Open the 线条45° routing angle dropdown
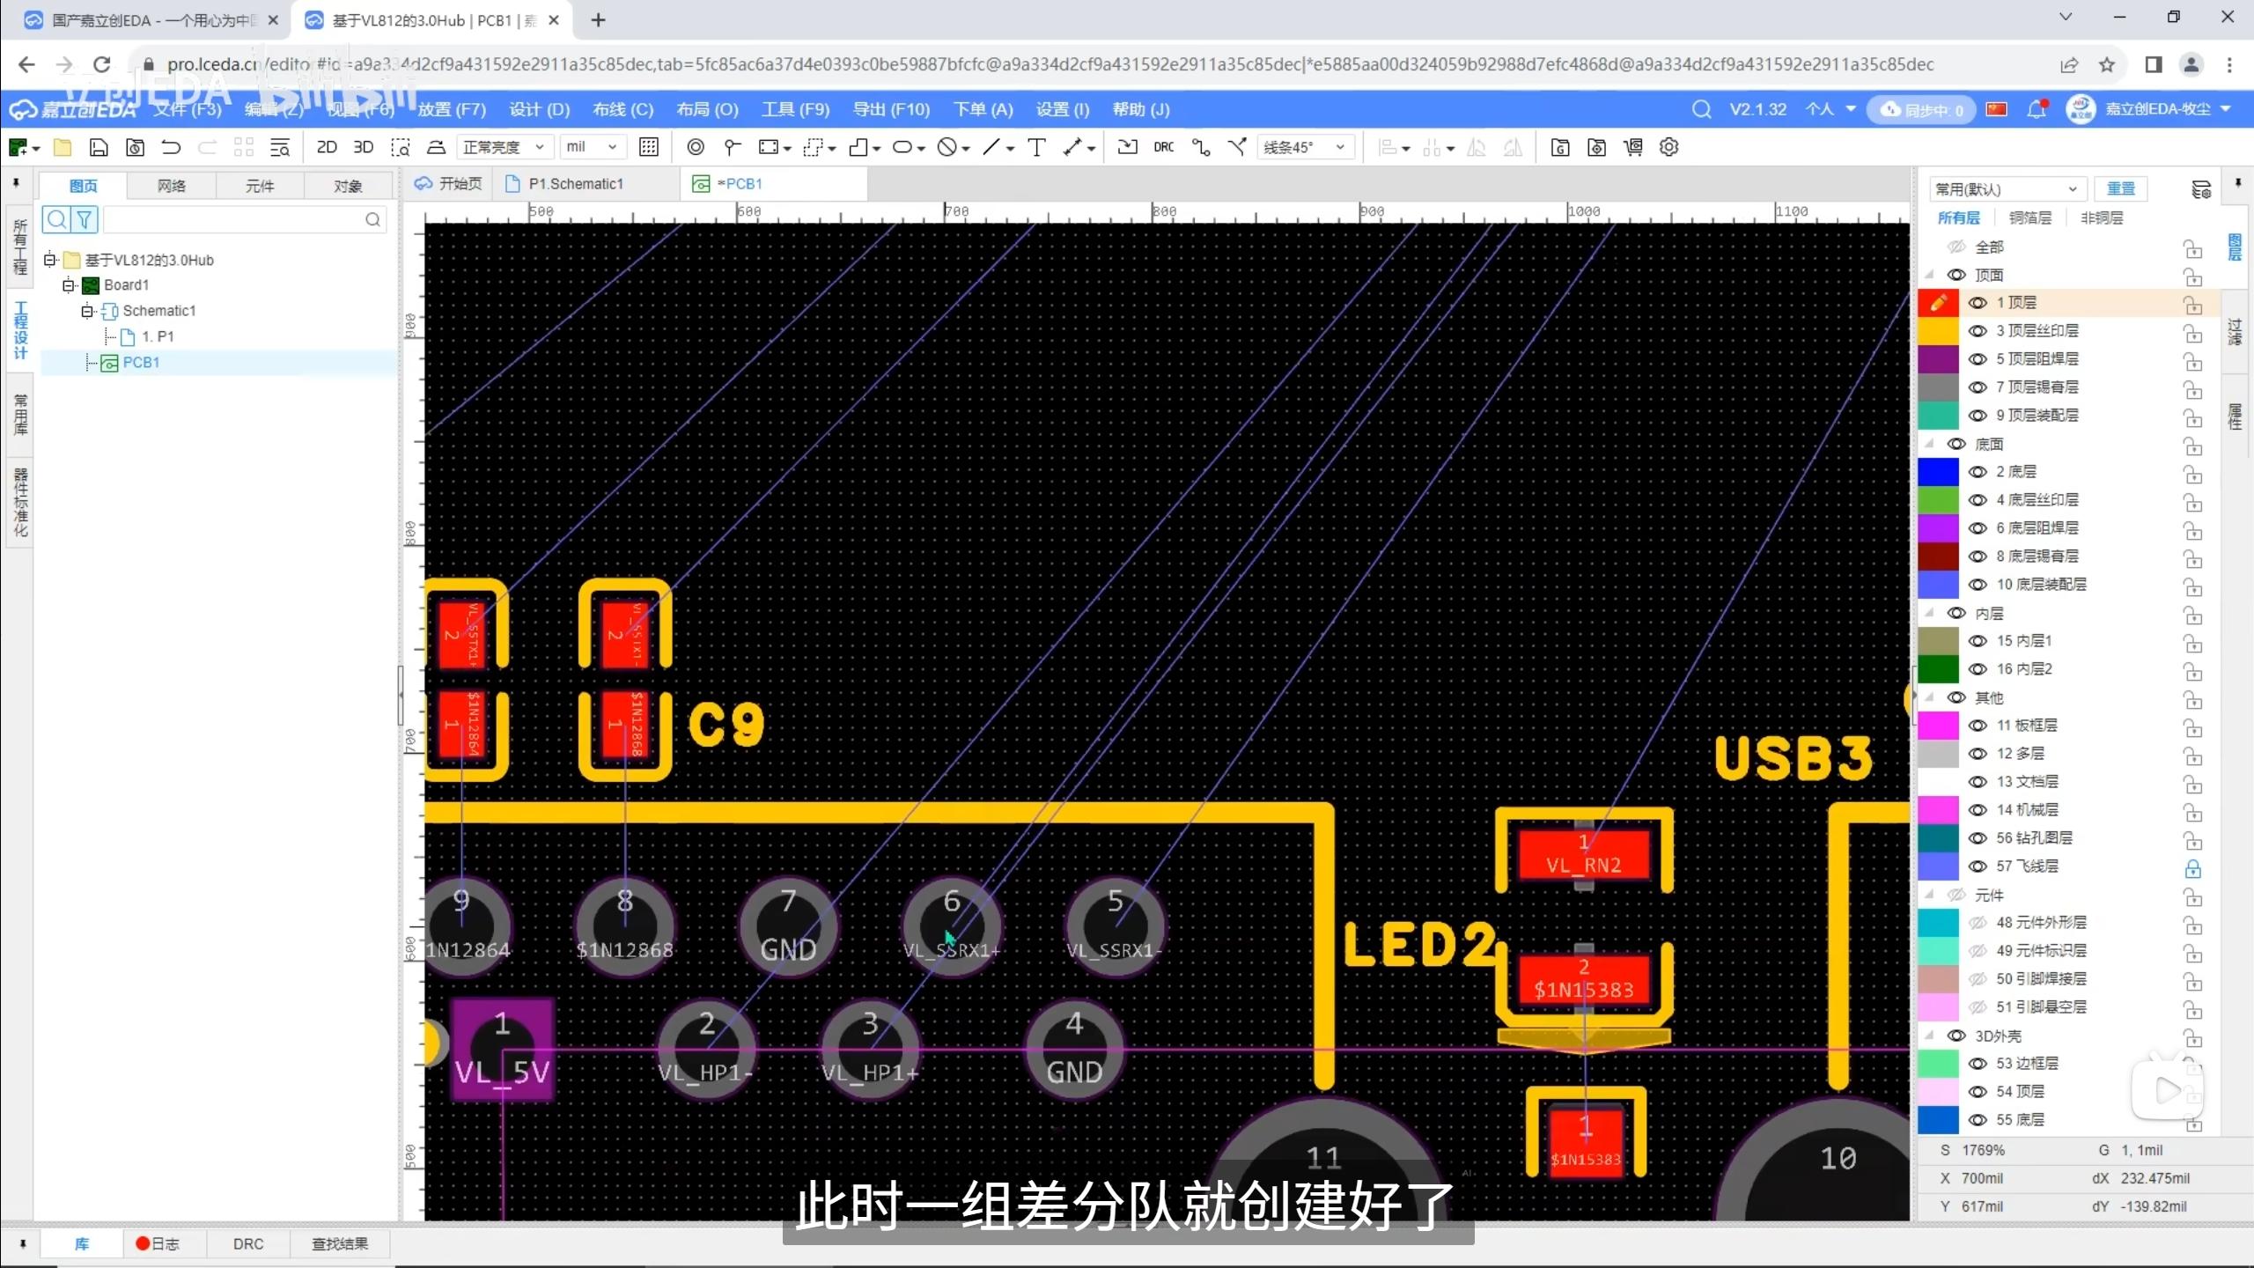Screen dimensions: 2254x1268 click(1305, 147)
